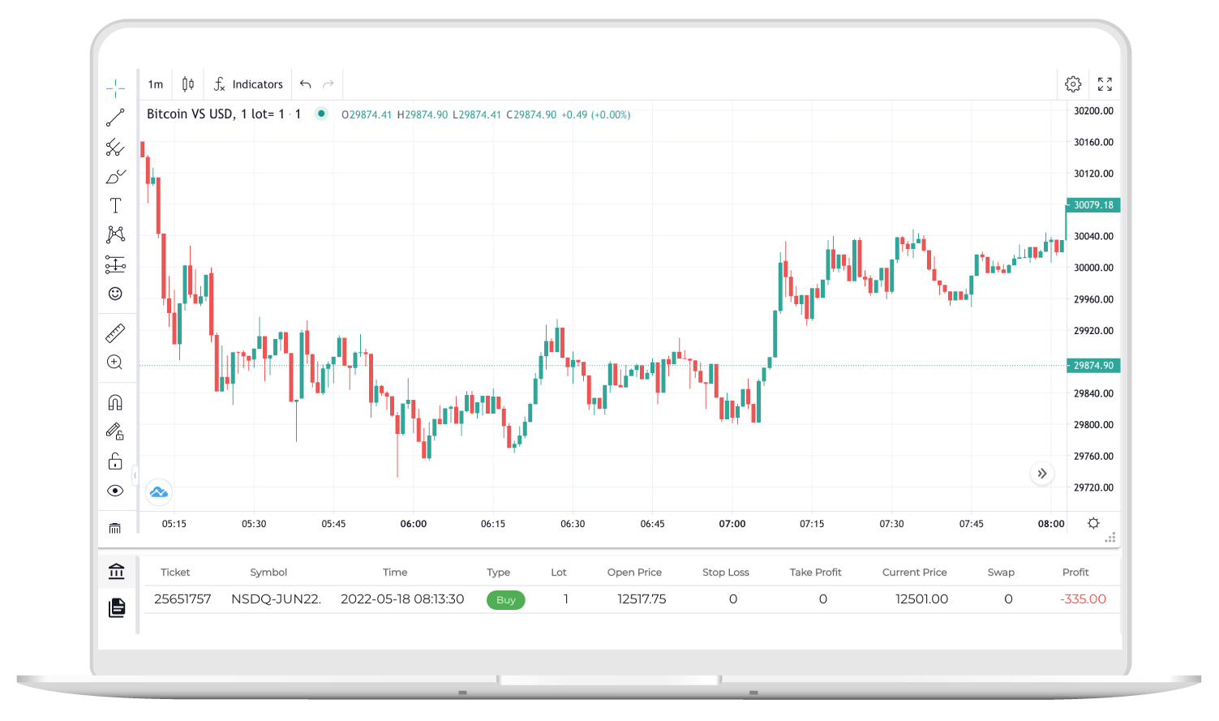
Task: Hide all drawings with the eye icon
Action: [x=115, y=490]
